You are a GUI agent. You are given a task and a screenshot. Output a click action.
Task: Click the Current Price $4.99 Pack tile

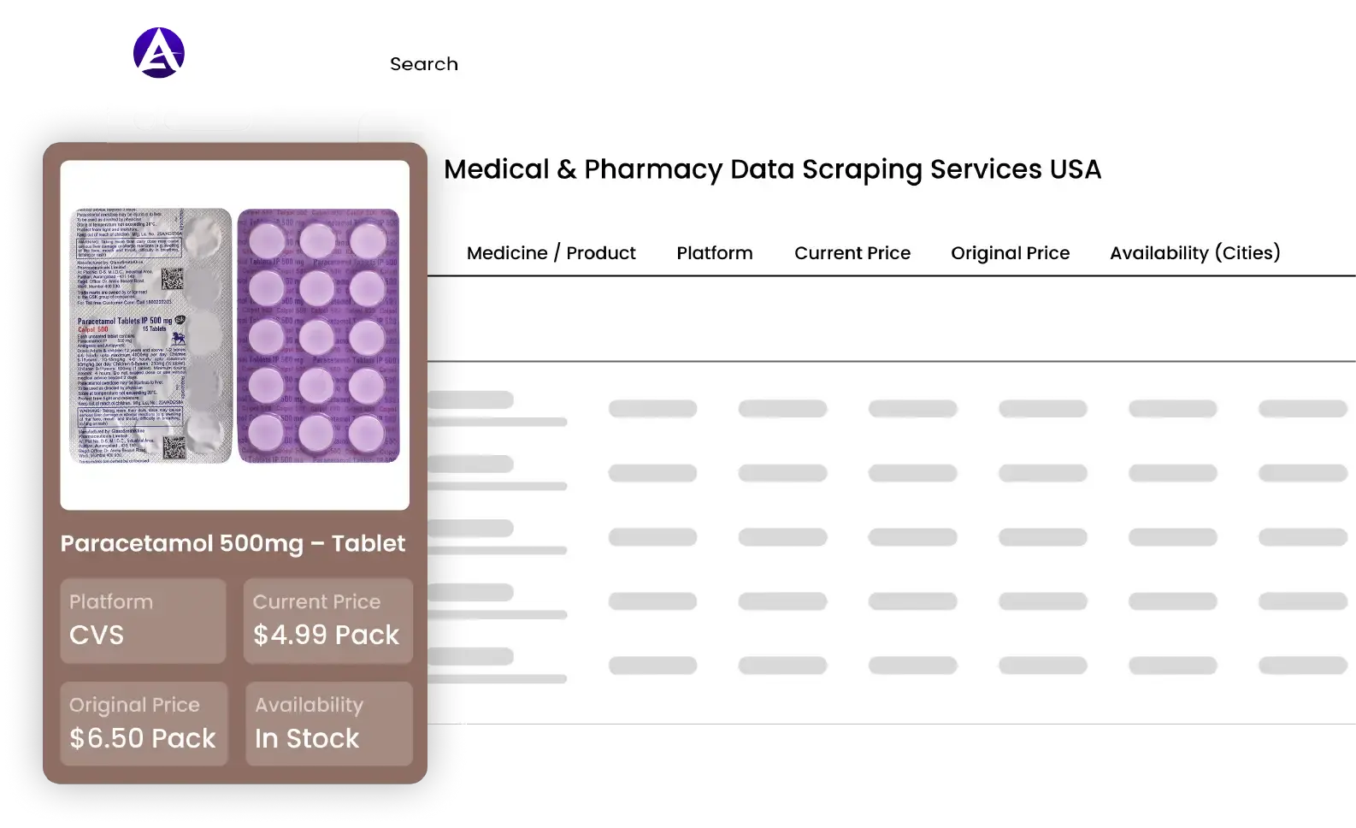(328, 621)
